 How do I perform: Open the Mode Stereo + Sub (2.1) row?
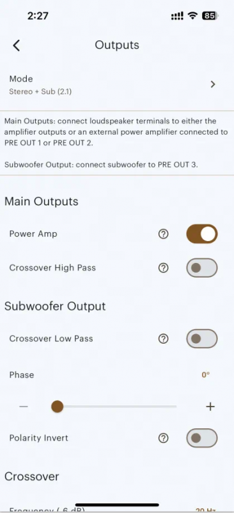[x=117, y=85]
